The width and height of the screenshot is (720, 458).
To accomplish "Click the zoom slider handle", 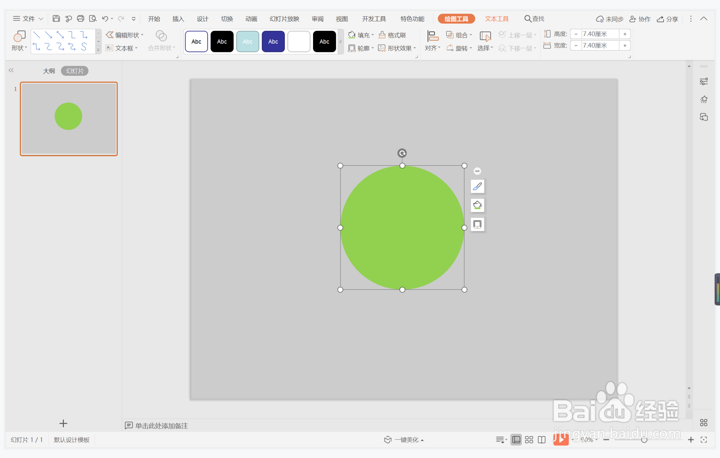I will [x=644, y=440].
